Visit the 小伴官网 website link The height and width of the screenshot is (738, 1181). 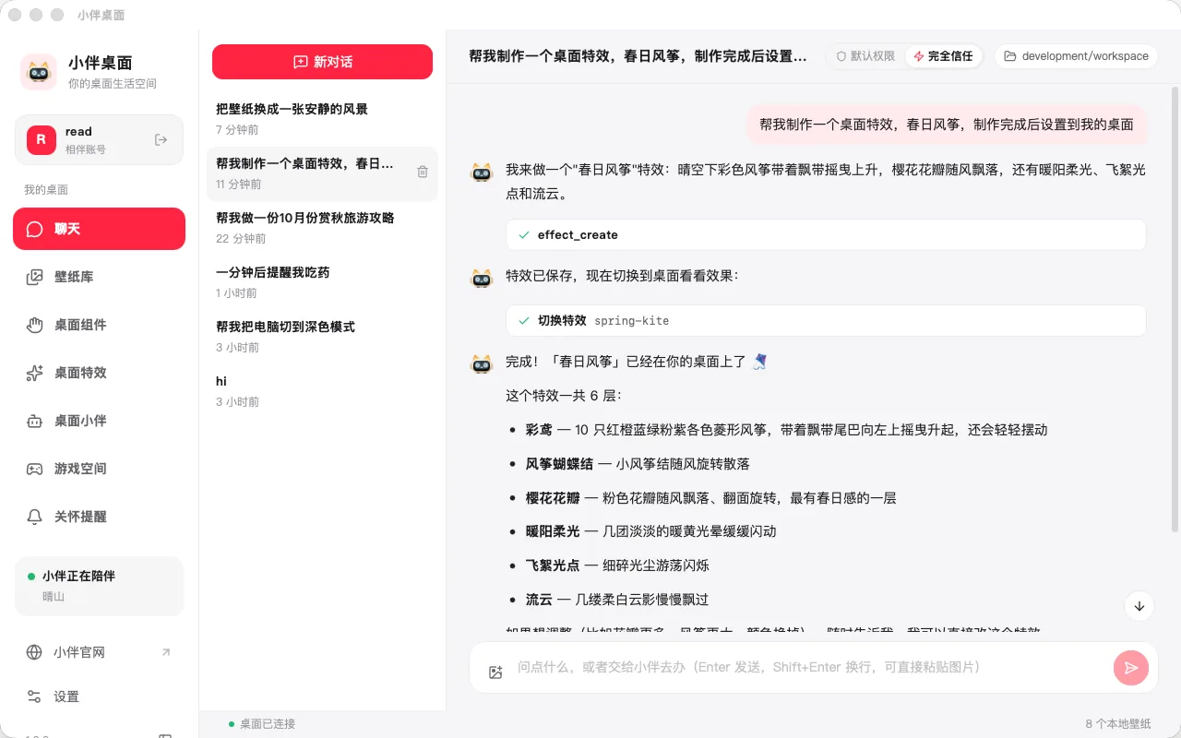pyautogui.click(x=99, y=652)
